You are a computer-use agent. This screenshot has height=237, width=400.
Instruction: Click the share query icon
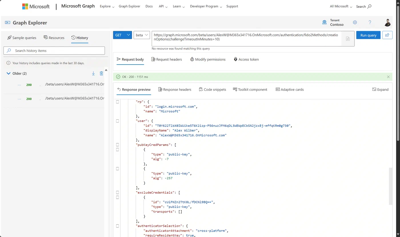tap(387, 35)
